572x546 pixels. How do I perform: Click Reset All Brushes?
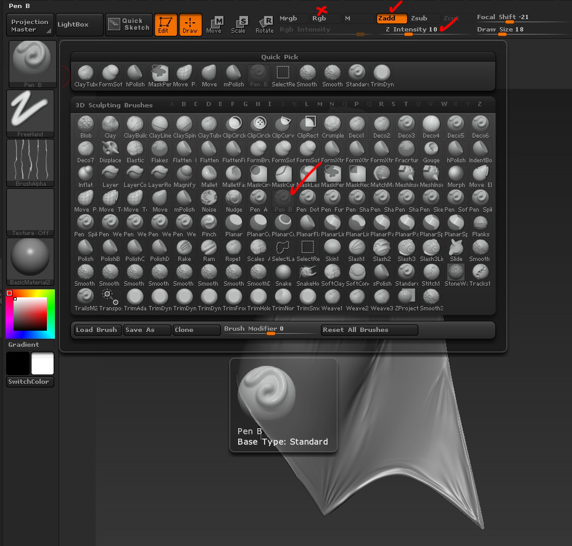[369, 330]
